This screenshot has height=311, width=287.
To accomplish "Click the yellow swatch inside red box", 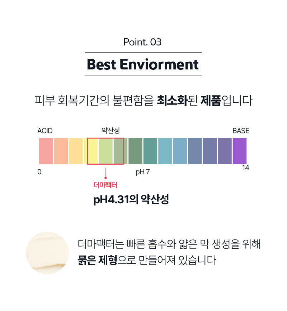I will pyautogui.click(x=93, y=151).
